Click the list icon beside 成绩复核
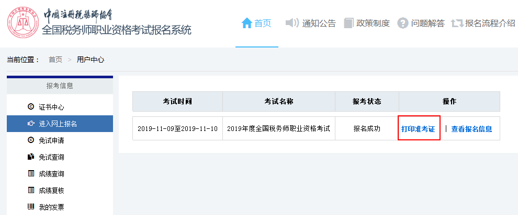 tap(31, 190)
